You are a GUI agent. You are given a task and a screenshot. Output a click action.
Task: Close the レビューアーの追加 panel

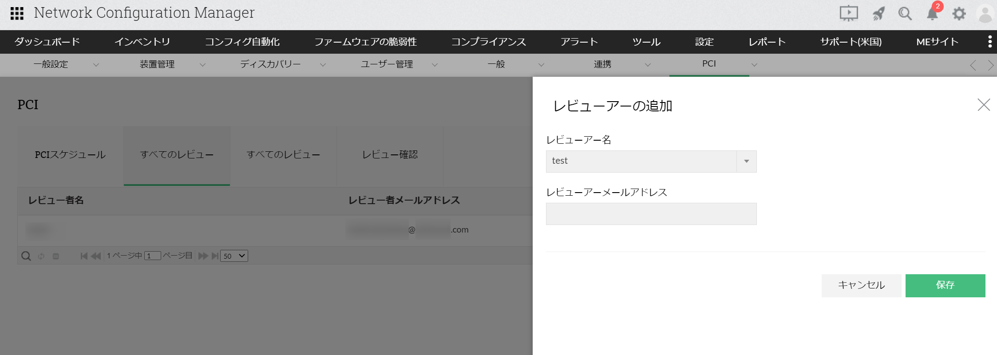point(984,105)
